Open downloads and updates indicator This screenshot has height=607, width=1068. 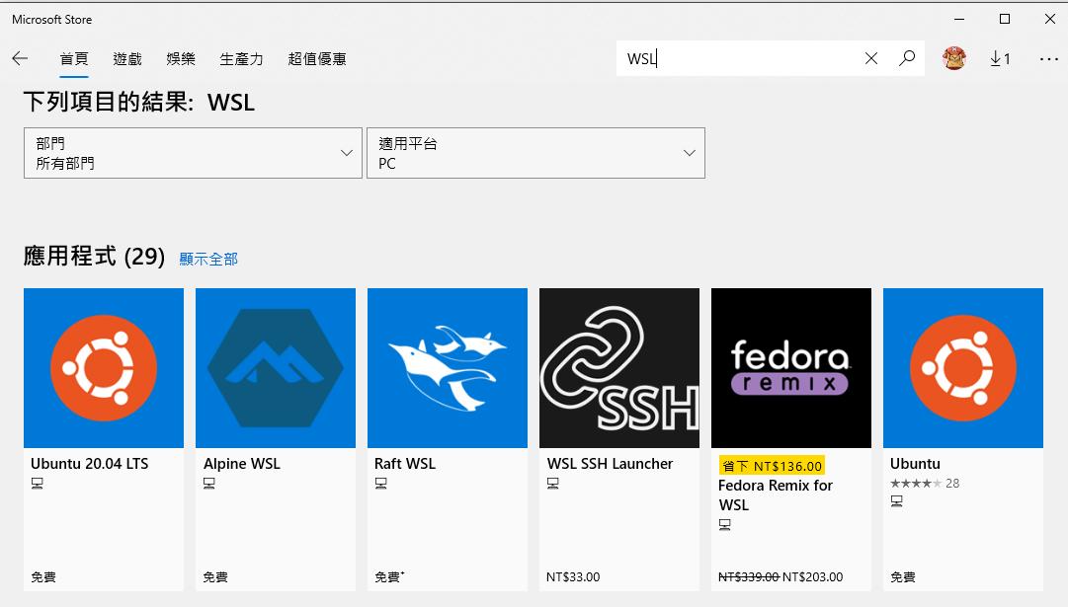point(1000,59)
